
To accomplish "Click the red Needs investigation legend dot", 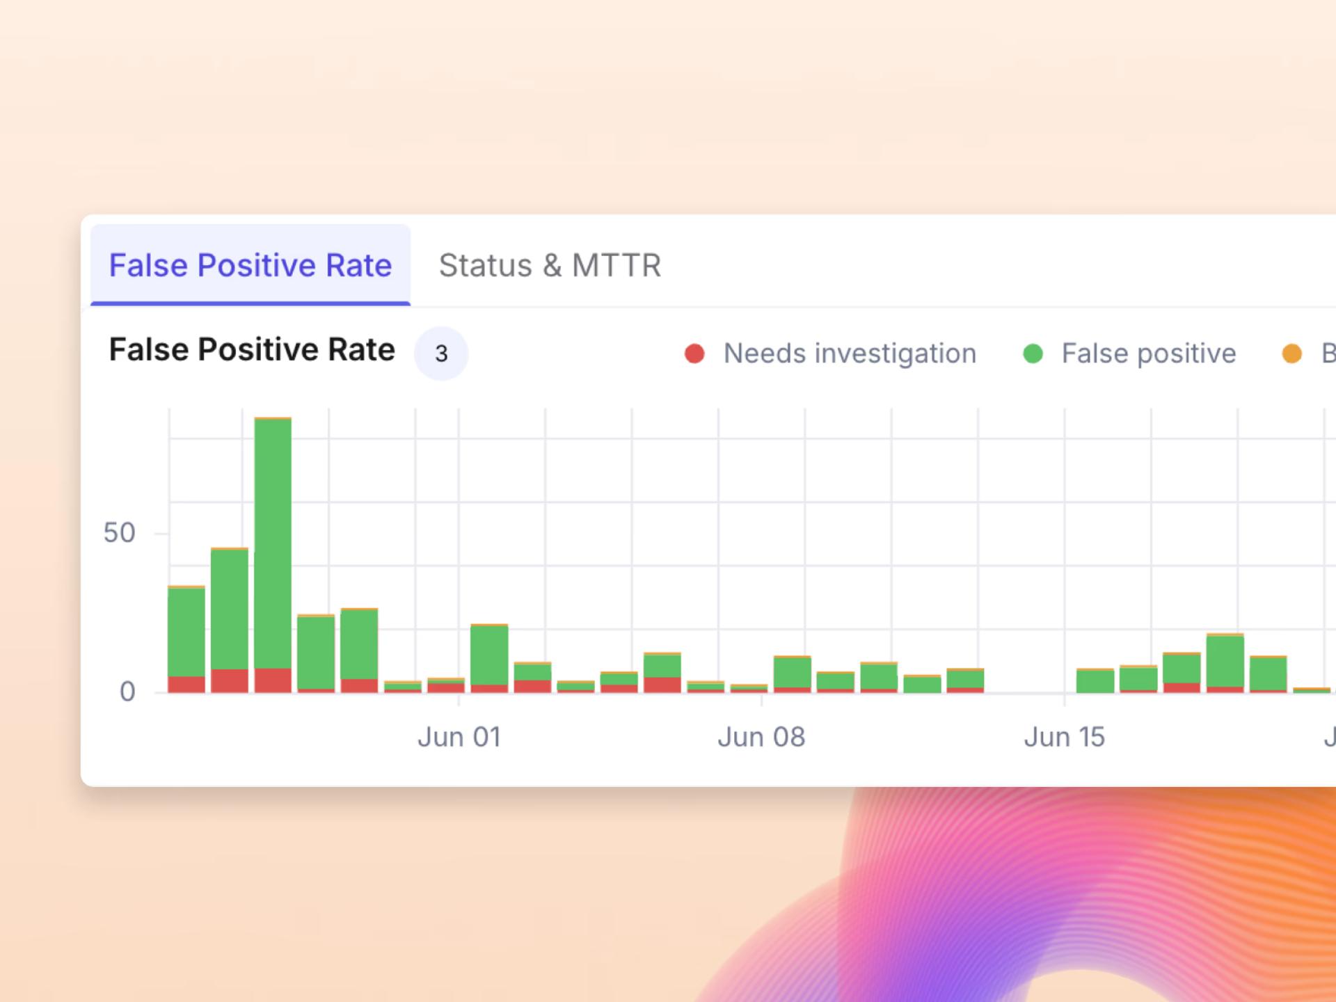I will [694, 353].
